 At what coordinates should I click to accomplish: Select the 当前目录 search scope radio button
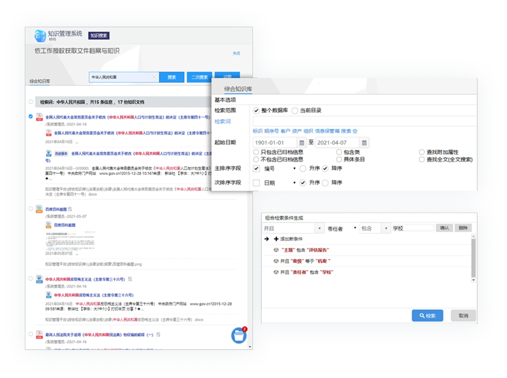click(x=295, y=111)
